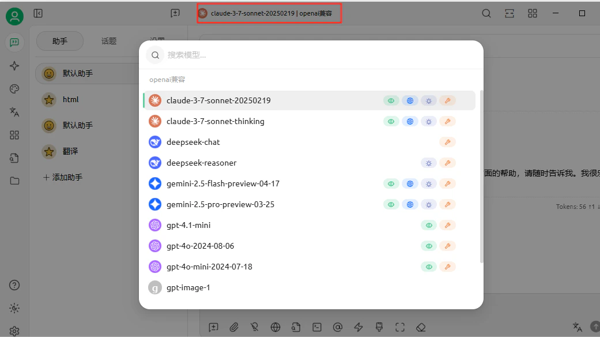This screenshot has height=337, width=600.
Task: Click web globe tag on gemini-2.5-pro-preview-03-25
Action: pyautogui.click(x=410, y=204)
